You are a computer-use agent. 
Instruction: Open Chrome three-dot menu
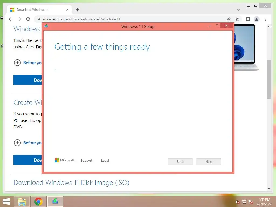click(x=265, y=19)
